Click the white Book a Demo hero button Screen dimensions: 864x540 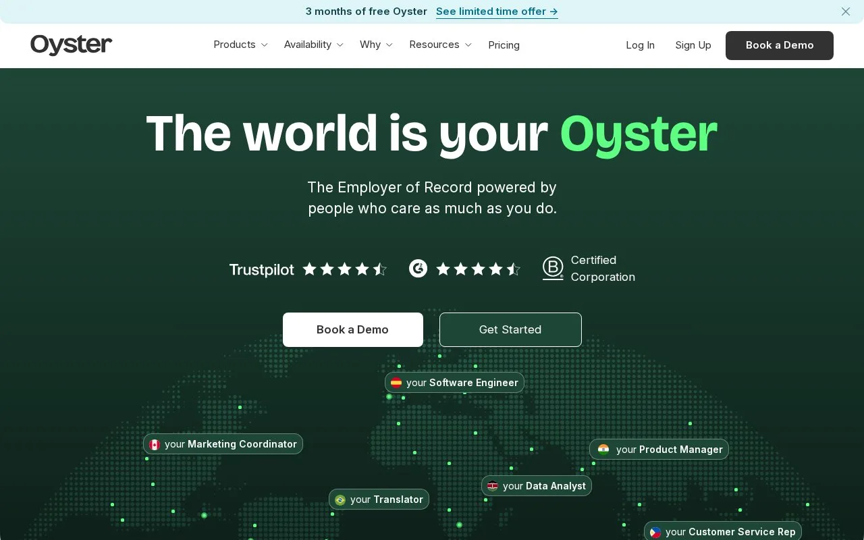[x=353, y=329]
